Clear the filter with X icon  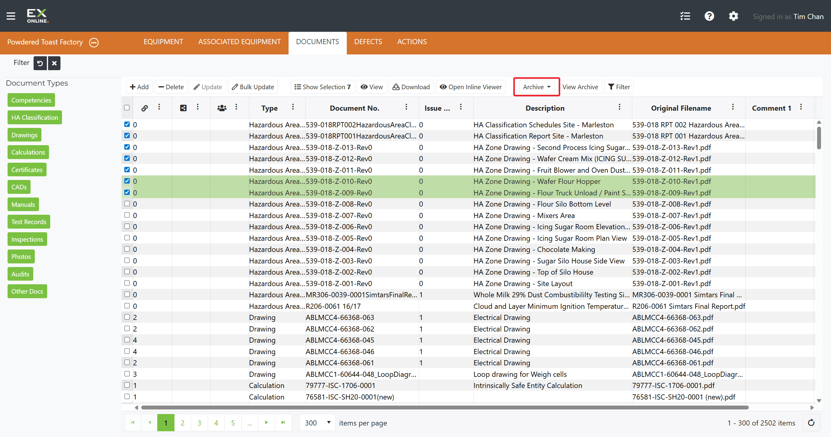(x=54, y=63)
